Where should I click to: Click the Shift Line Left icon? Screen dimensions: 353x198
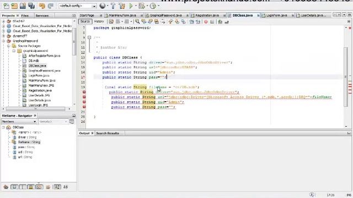191,22
